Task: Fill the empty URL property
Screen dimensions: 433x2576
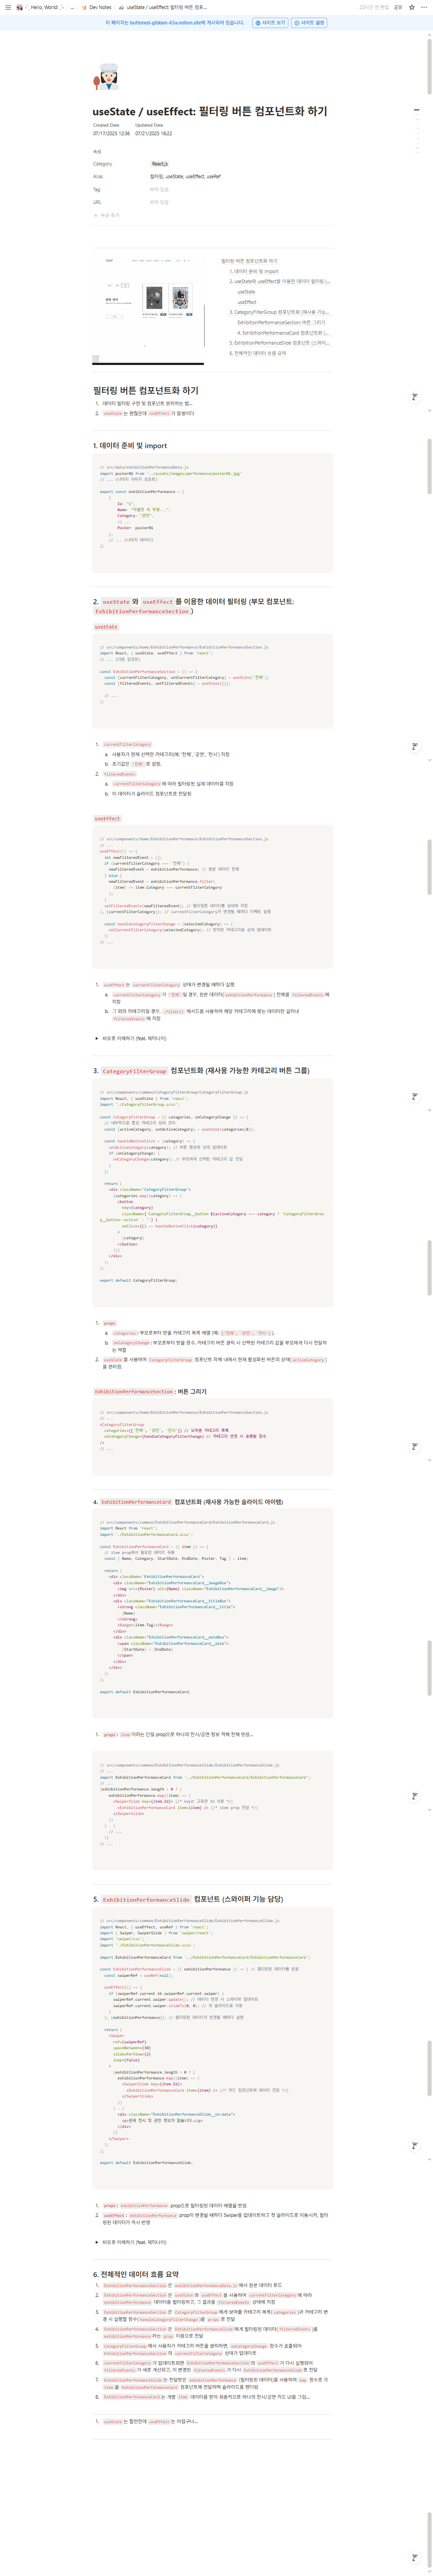Action: tap(159, 202)
